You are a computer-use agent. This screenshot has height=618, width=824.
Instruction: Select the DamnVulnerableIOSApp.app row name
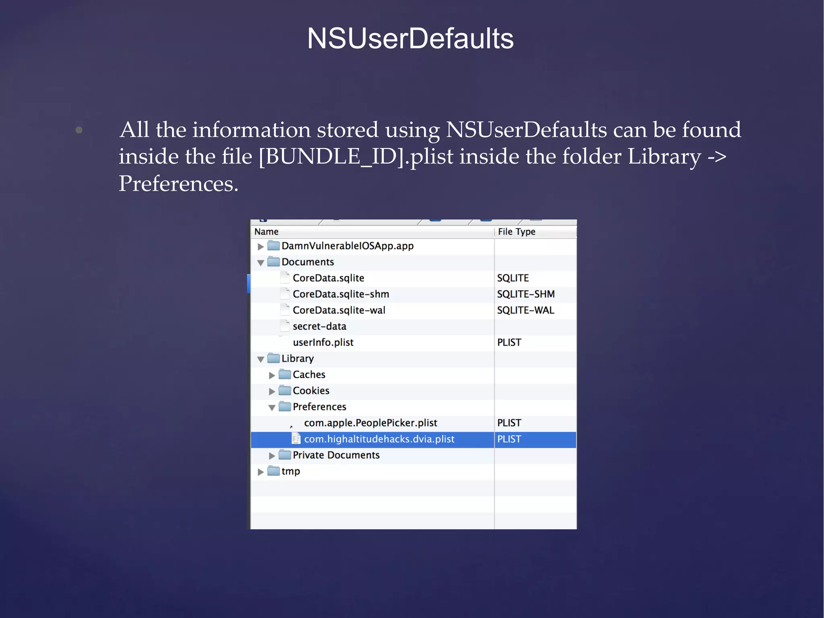(x=348, y=246)
